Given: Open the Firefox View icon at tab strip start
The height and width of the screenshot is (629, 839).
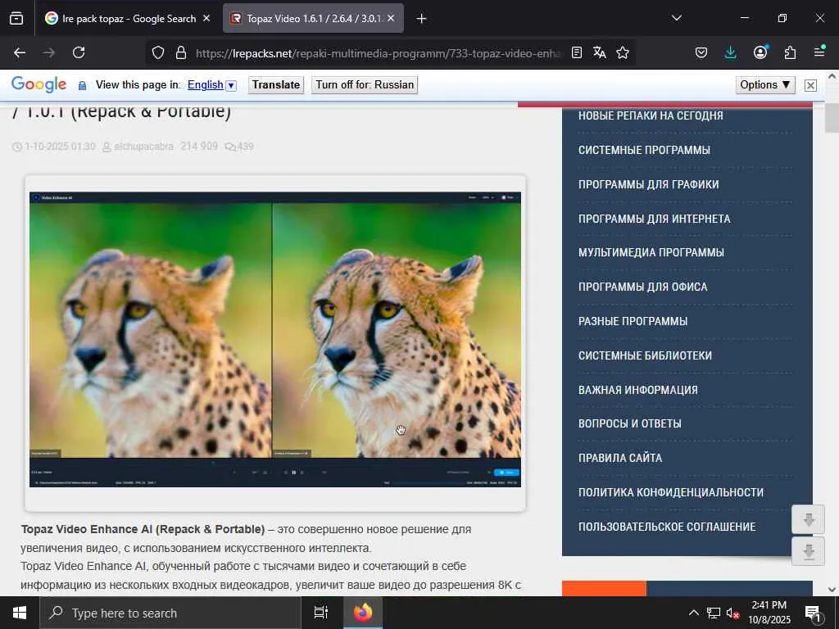Looking at the screenshot, I should point(16,19).
